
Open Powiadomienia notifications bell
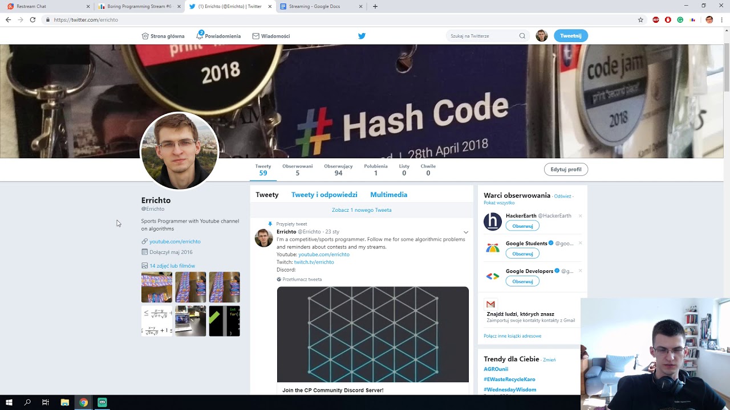click(218, 35)
